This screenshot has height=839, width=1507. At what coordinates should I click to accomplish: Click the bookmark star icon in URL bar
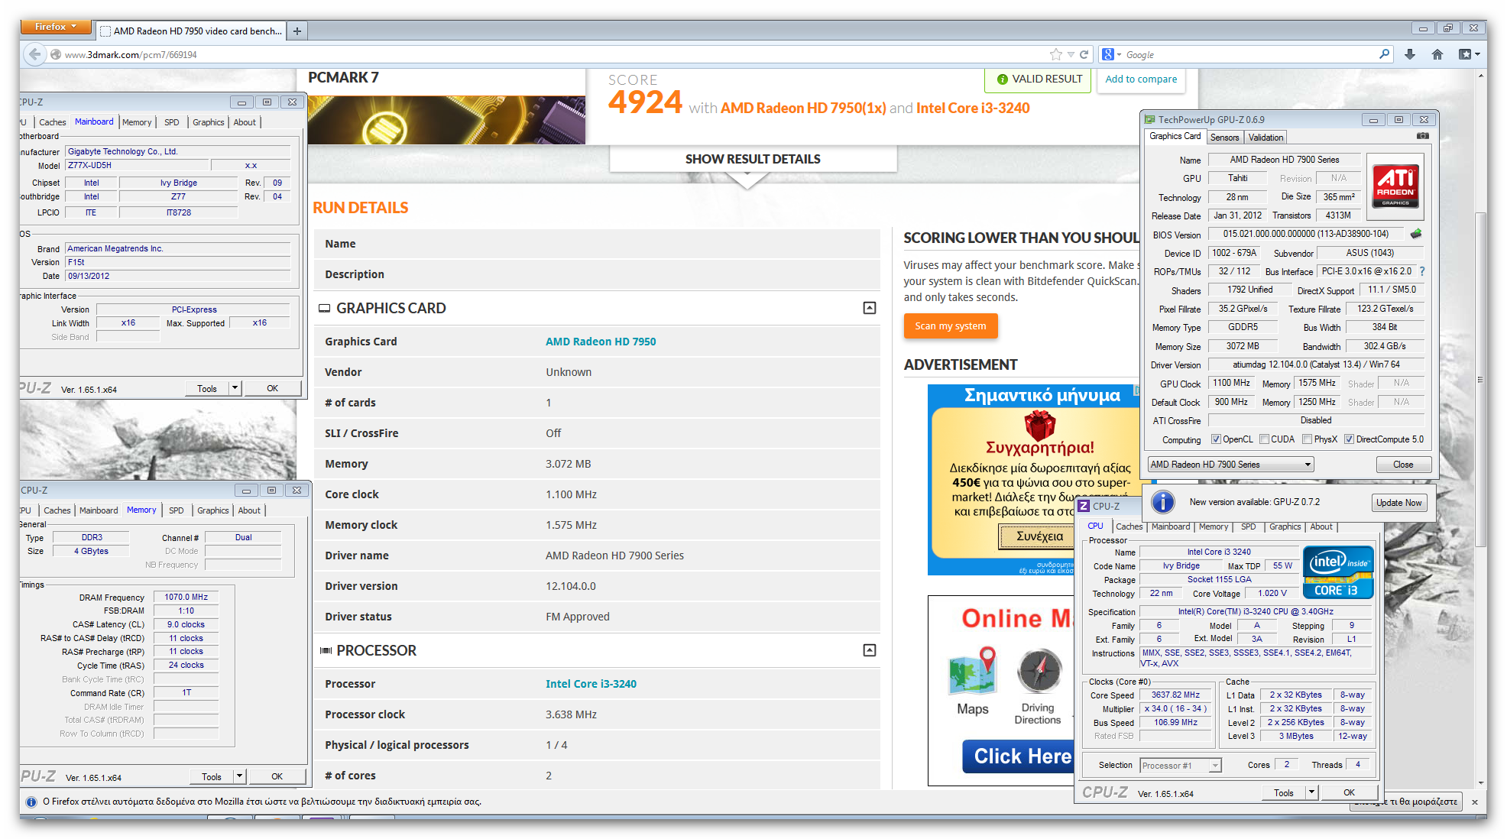(1056, 54)
